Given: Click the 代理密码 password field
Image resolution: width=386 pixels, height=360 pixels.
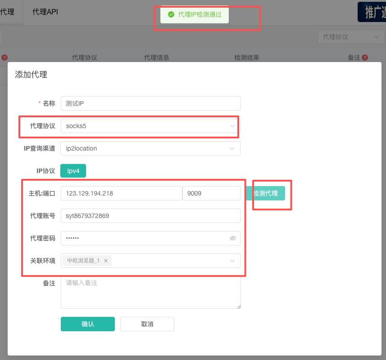Looking at the screenshot, I should coord(144,238).
